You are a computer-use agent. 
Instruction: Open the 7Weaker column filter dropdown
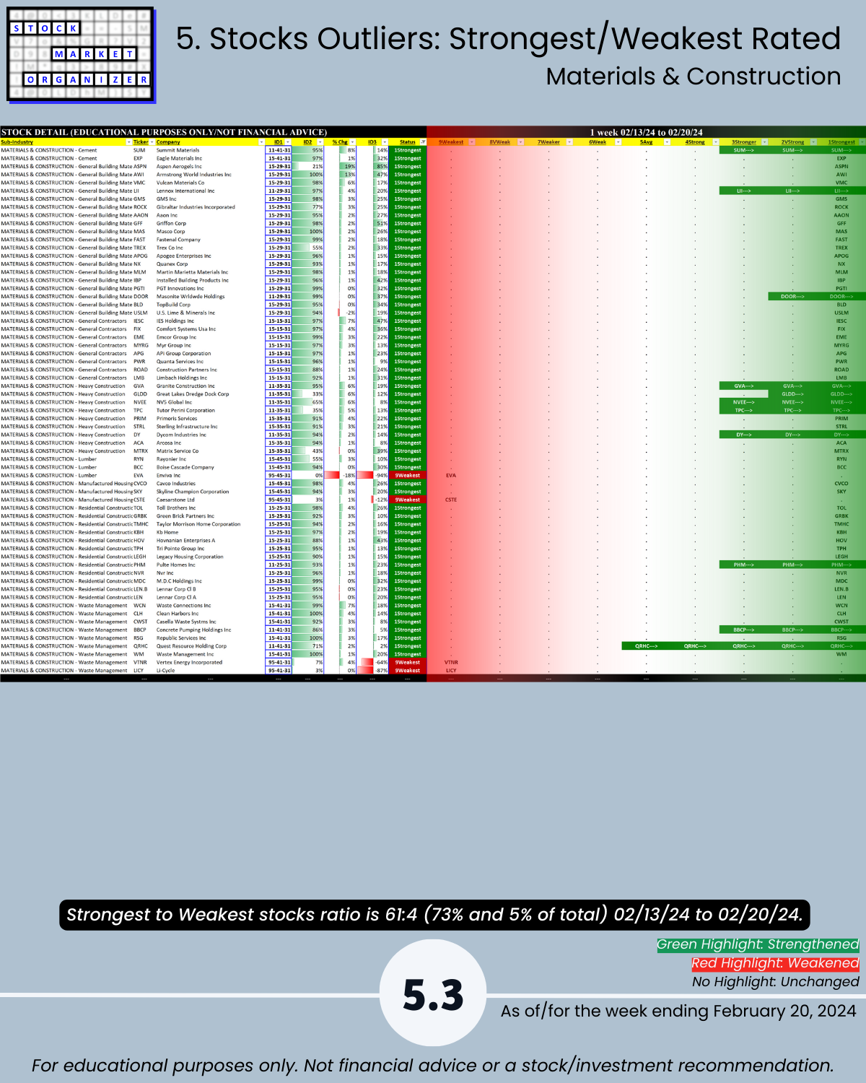pyautogui.click(x=569, y=142)
